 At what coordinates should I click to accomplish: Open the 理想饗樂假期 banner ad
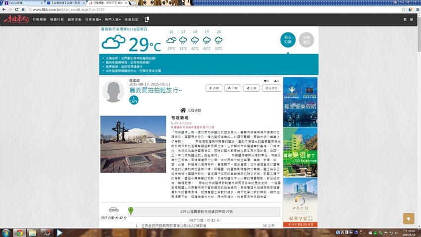pos(300,102)
